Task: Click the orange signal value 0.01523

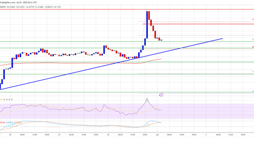Action: [x=18, y=123]
